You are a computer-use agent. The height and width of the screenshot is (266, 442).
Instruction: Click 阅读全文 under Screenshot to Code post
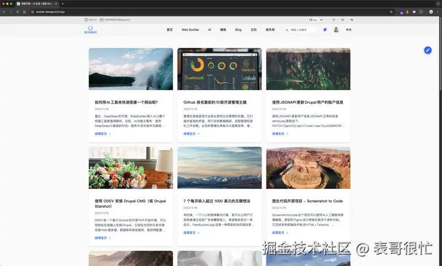280,232
